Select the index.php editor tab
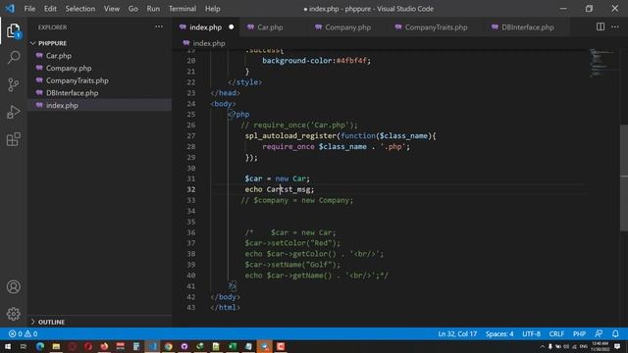 205,27
